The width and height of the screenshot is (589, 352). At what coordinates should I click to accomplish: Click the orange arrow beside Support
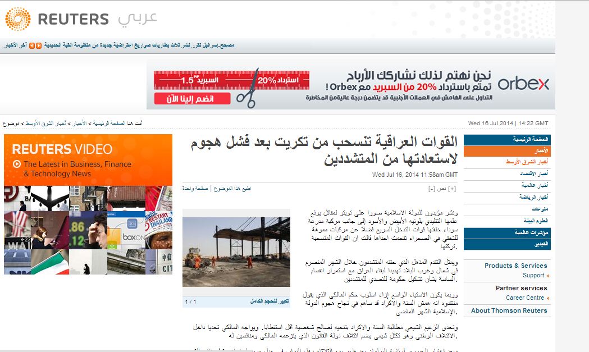(548, 276)
